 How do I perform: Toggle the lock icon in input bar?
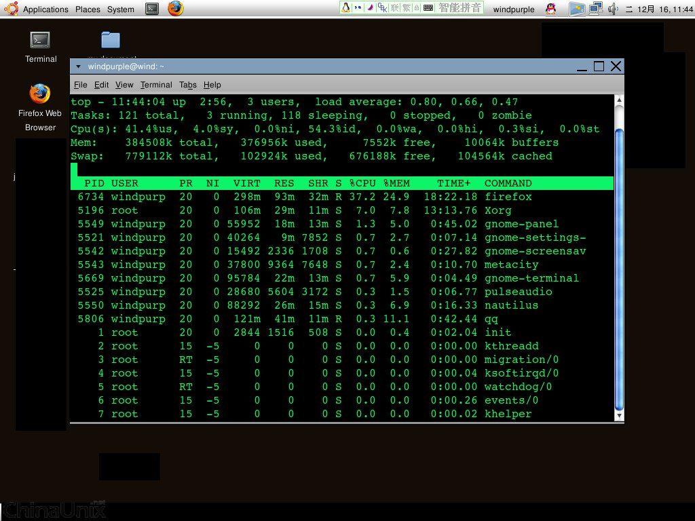point(417,7)
